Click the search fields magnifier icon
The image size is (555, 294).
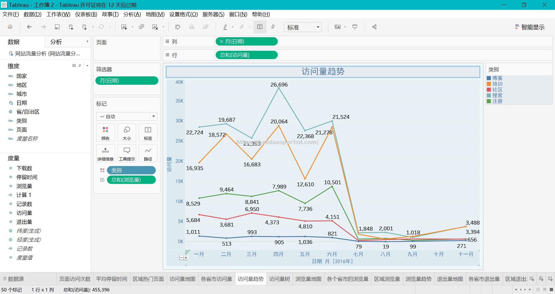(x=80, y=66)
